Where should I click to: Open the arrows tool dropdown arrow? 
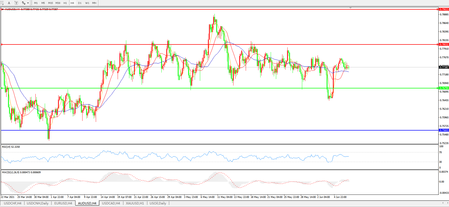click(x=28, y=3)
